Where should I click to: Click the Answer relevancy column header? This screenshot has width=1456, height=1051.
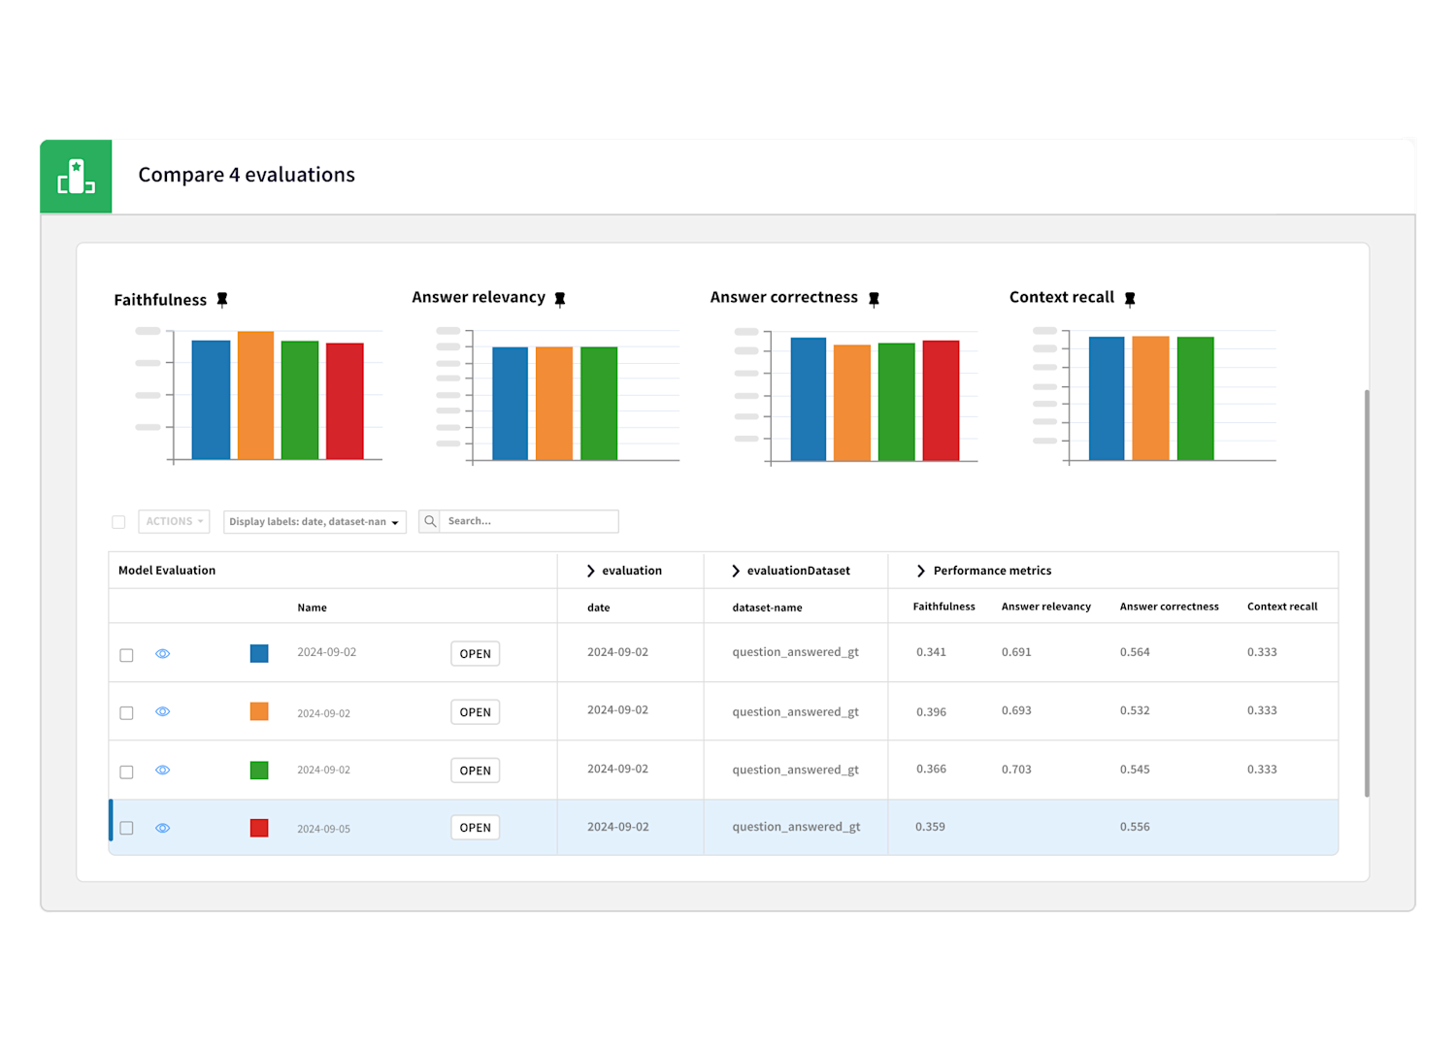click(1046, 607)
